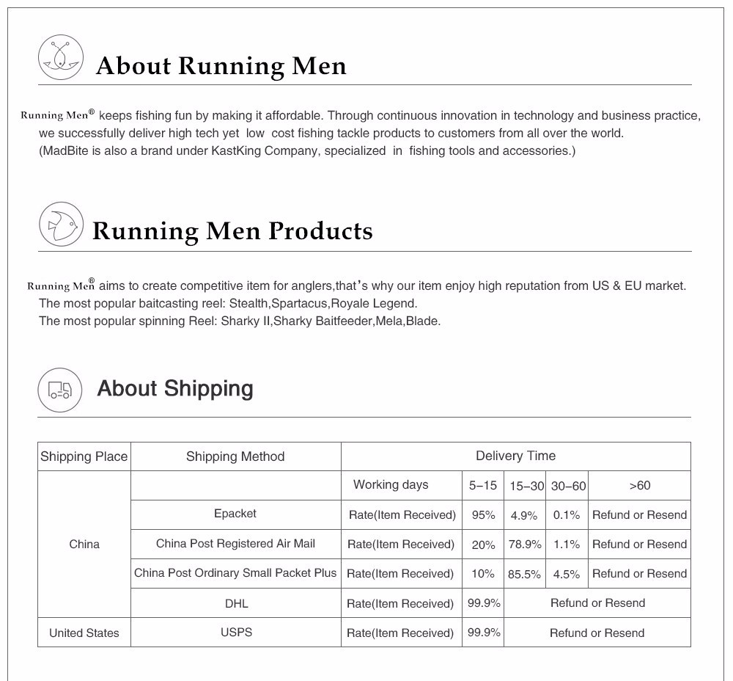Click the Shipping Method column header
Screen dimensions: 733x681
pyautogui.click(x=235, y=456)
